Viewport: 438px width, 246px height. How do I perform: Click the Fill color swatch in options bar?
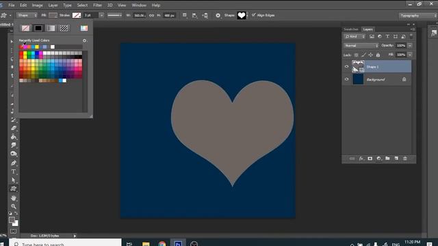pyautogui.click(x=53, y=15)
